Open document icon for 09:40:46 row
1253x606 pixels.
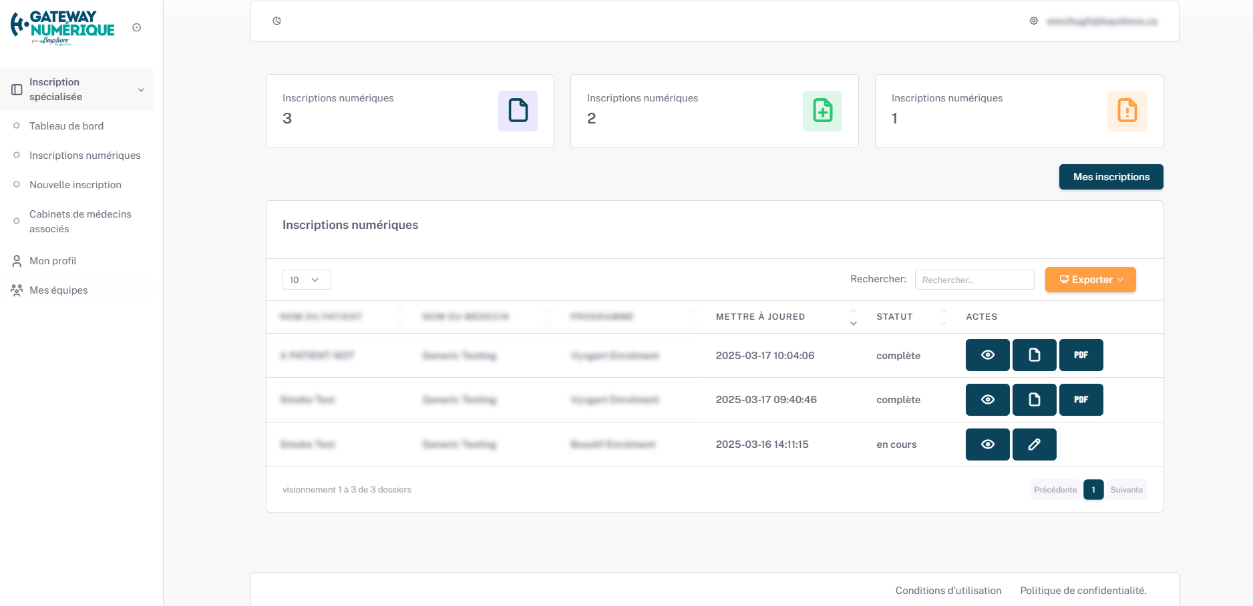(x=1035, y=400)
